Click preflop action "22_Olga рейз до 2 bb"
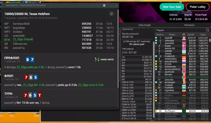 pos(30,67)
